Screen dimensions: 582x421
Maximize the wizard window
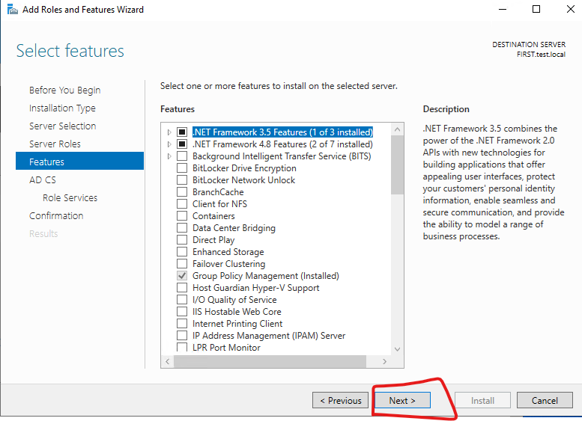pos(536,9)
